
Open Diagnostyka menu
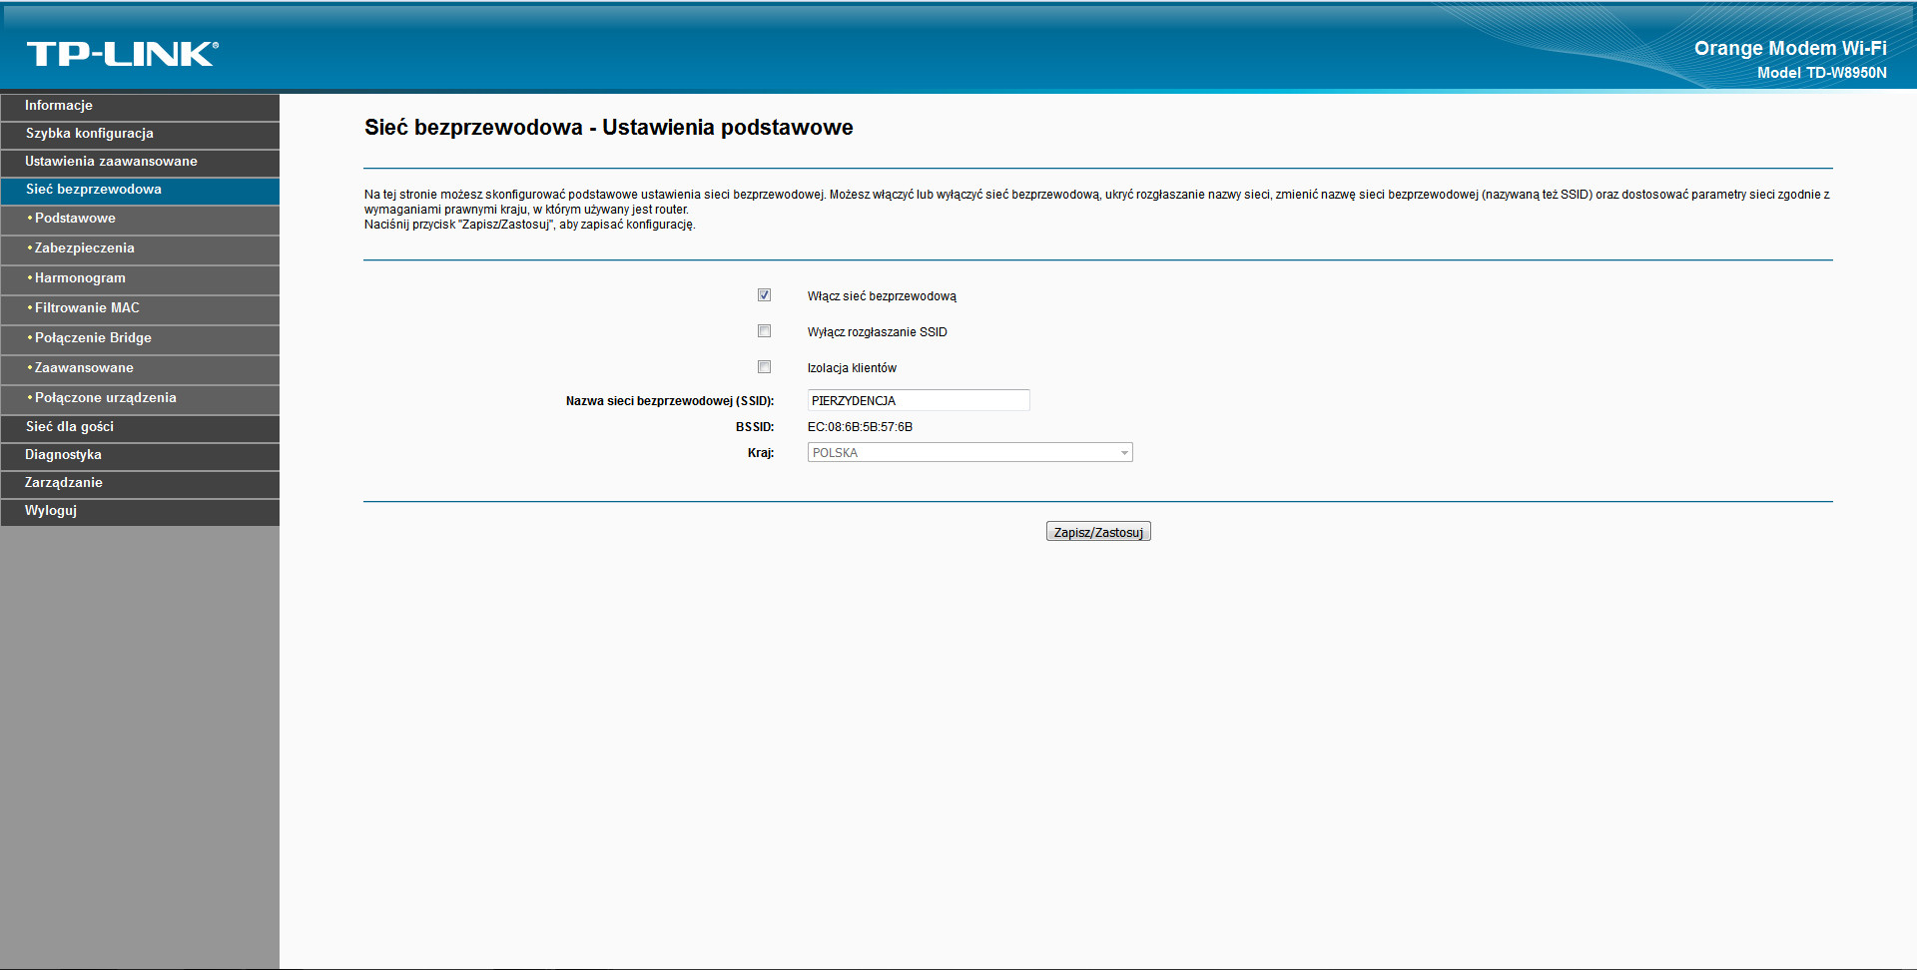(x=140, y=455)
